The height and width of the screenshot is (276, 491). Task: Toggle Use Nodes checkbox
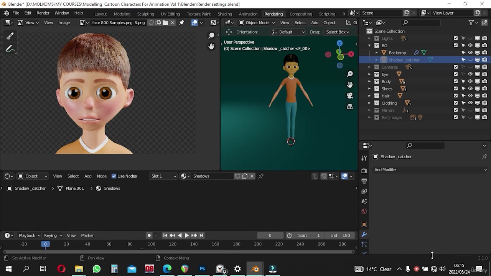click(114, 176)
